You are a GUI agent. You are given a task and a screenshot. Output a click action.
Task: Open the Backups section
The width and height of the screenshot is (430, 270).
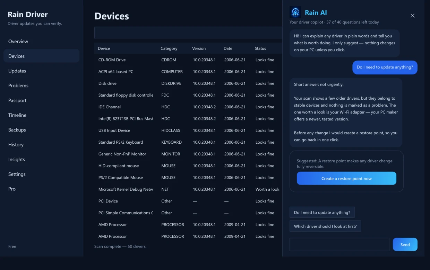click(x=41, y=130)
